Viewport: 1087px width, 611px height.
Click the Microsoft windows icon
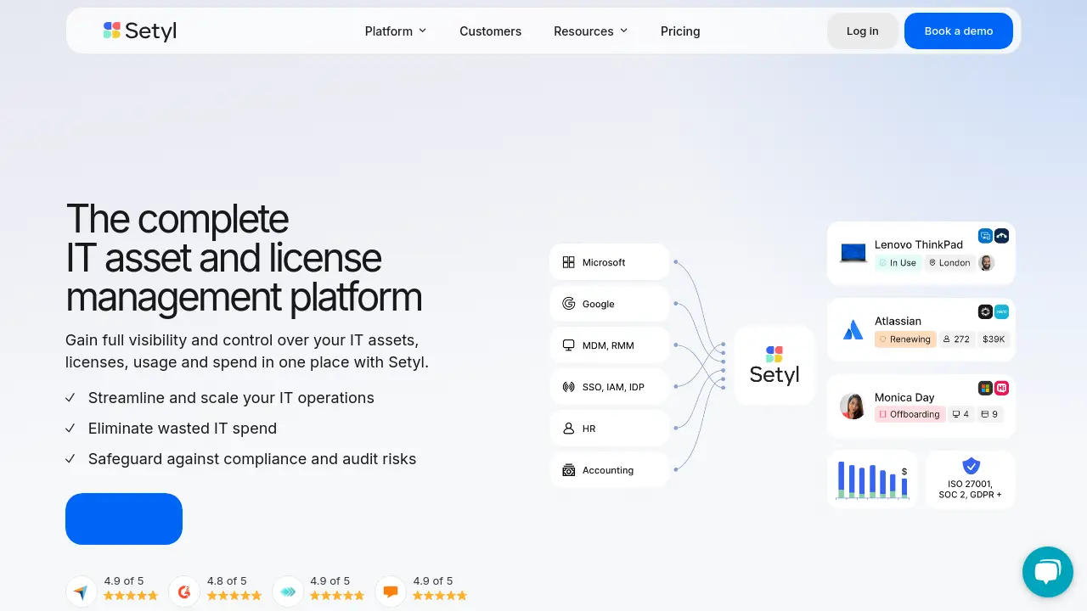569,262
